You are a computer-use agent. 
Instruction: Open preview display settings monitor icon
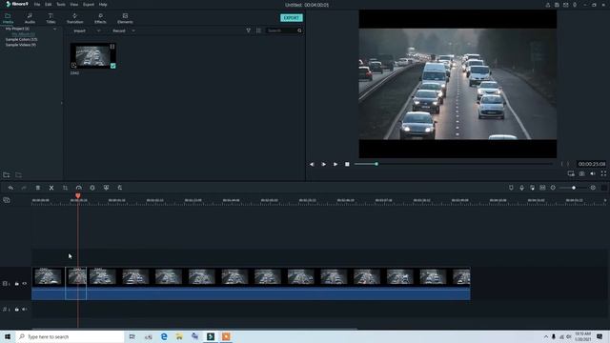click(x=571, y=173)
